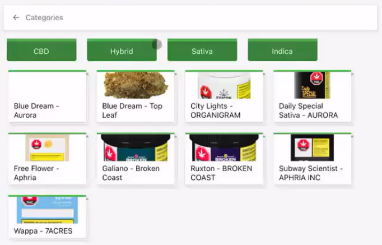The height and width of the screenshot is (245, 382).
Task: Open the Blue Dream - Aurora product card
Action: tap(48, 96)
